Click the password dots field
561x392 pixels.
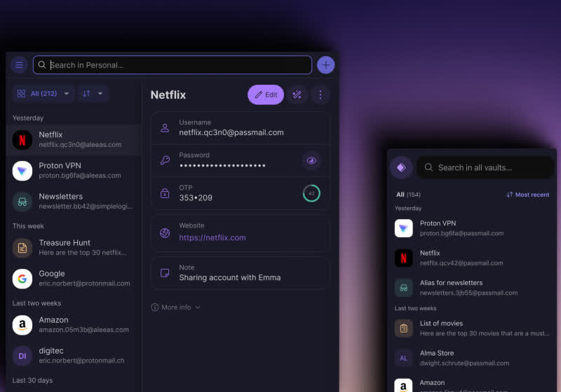point(222,165)
